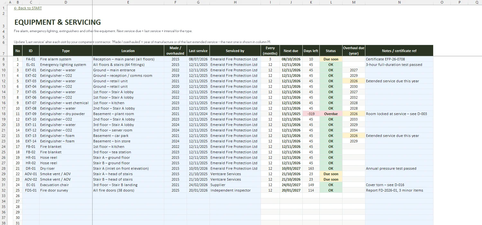Select the 'EXT-03' ID cell
This screenshot has width=482, height=225.
pyautogui.click(x=31, y=81)
